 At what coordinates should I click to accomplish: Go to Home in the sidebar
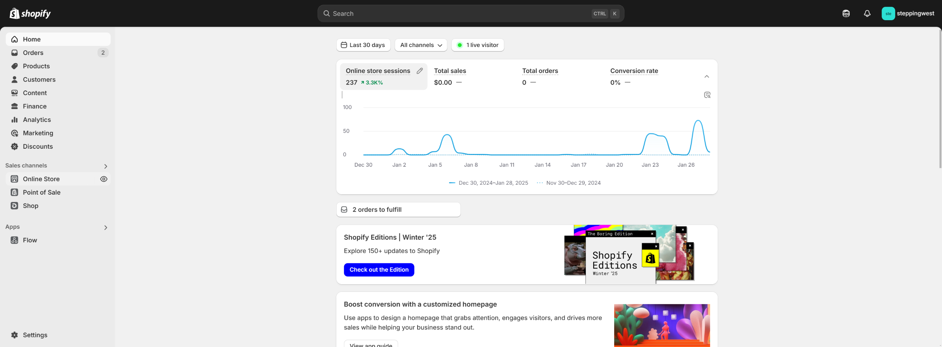[x=58, y=39]
